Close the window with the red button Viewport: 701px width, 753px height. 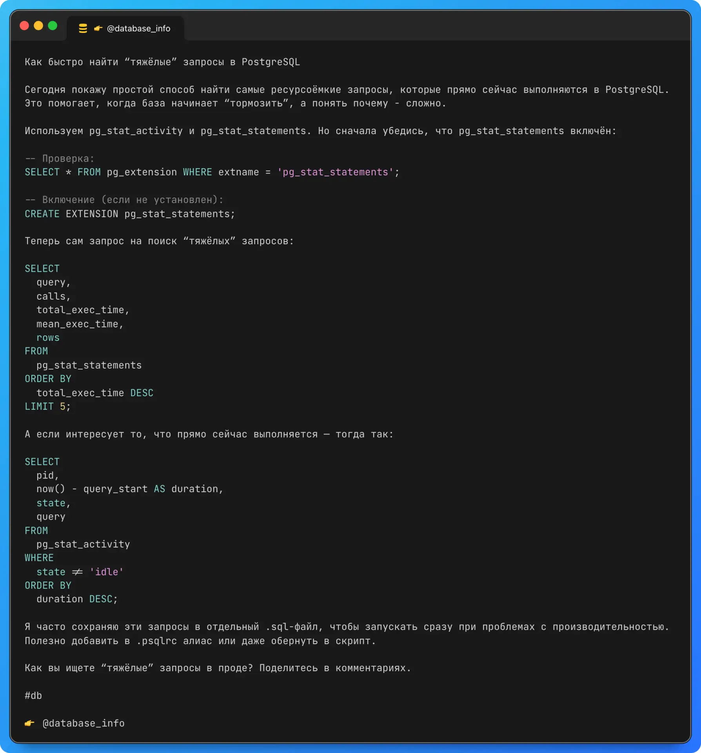pyautogui.click(x=24, y=26)
